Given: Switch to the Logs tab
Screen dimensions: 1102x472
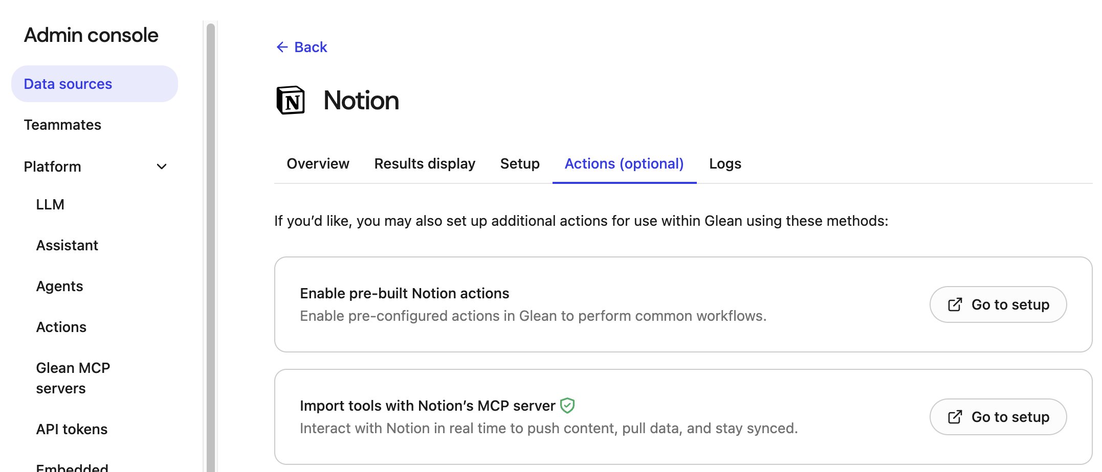Looking at the screenshot, I should 725,163.
